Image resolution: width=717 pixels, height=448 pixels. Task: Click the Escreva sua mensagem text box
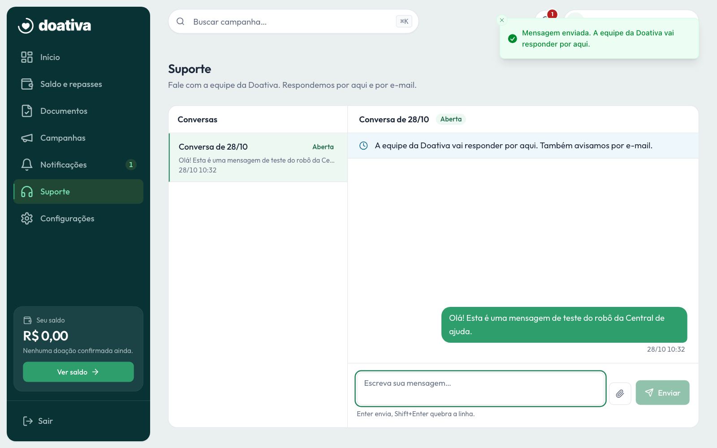point(480,388)
